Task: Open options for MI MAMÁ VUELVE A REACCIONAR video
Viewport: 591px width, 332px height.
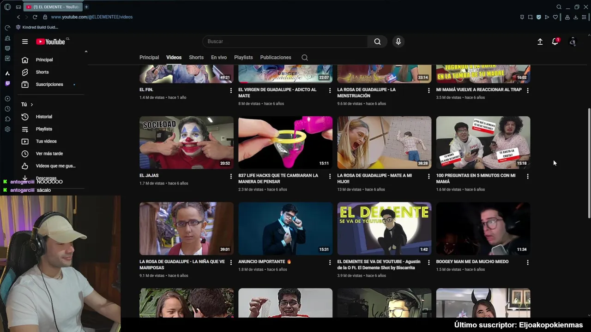Action: click(x=527, y=90)
